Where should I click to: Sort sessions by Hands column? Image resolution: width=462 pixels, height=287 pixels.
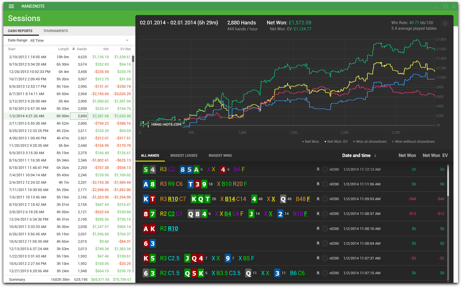coord(82,49)
